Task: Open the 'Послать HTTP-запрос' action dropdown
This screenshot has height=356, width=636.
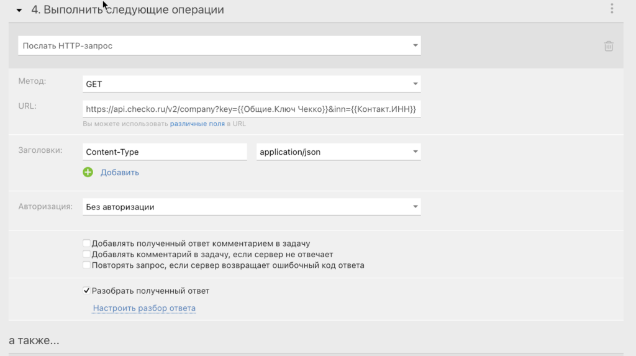Action: click(219, 46)
